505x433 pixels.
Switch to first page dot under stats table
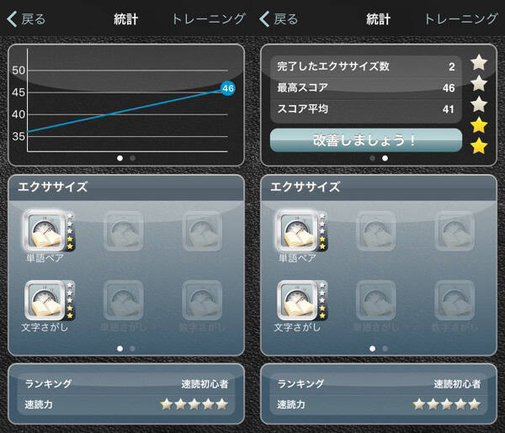click(372, 158)
